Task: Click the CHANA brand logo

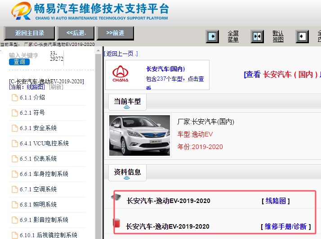Action: [120, 74]
